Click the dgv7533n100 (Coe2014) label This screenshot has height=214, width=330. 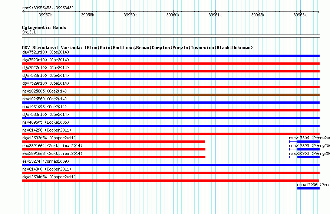click(x=46, y=114)
